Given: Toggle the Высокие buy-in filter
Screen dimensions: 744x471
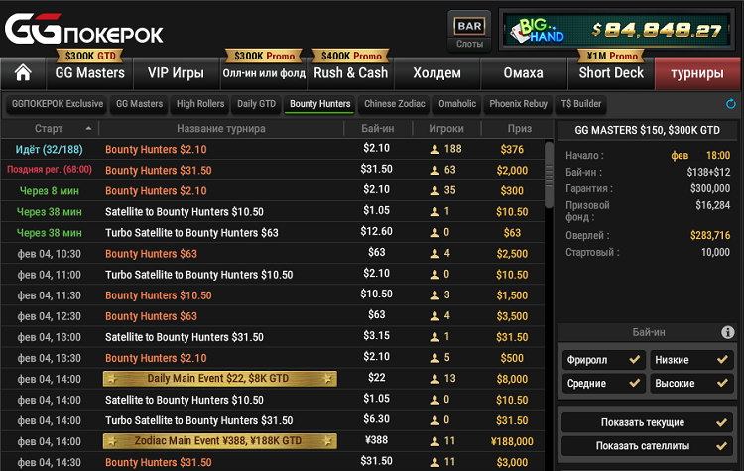Looking at the screenshot, I should 691,384.
